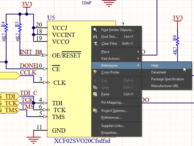
Task: Click the Project Options folder icon
Action: tap(95, 111)
